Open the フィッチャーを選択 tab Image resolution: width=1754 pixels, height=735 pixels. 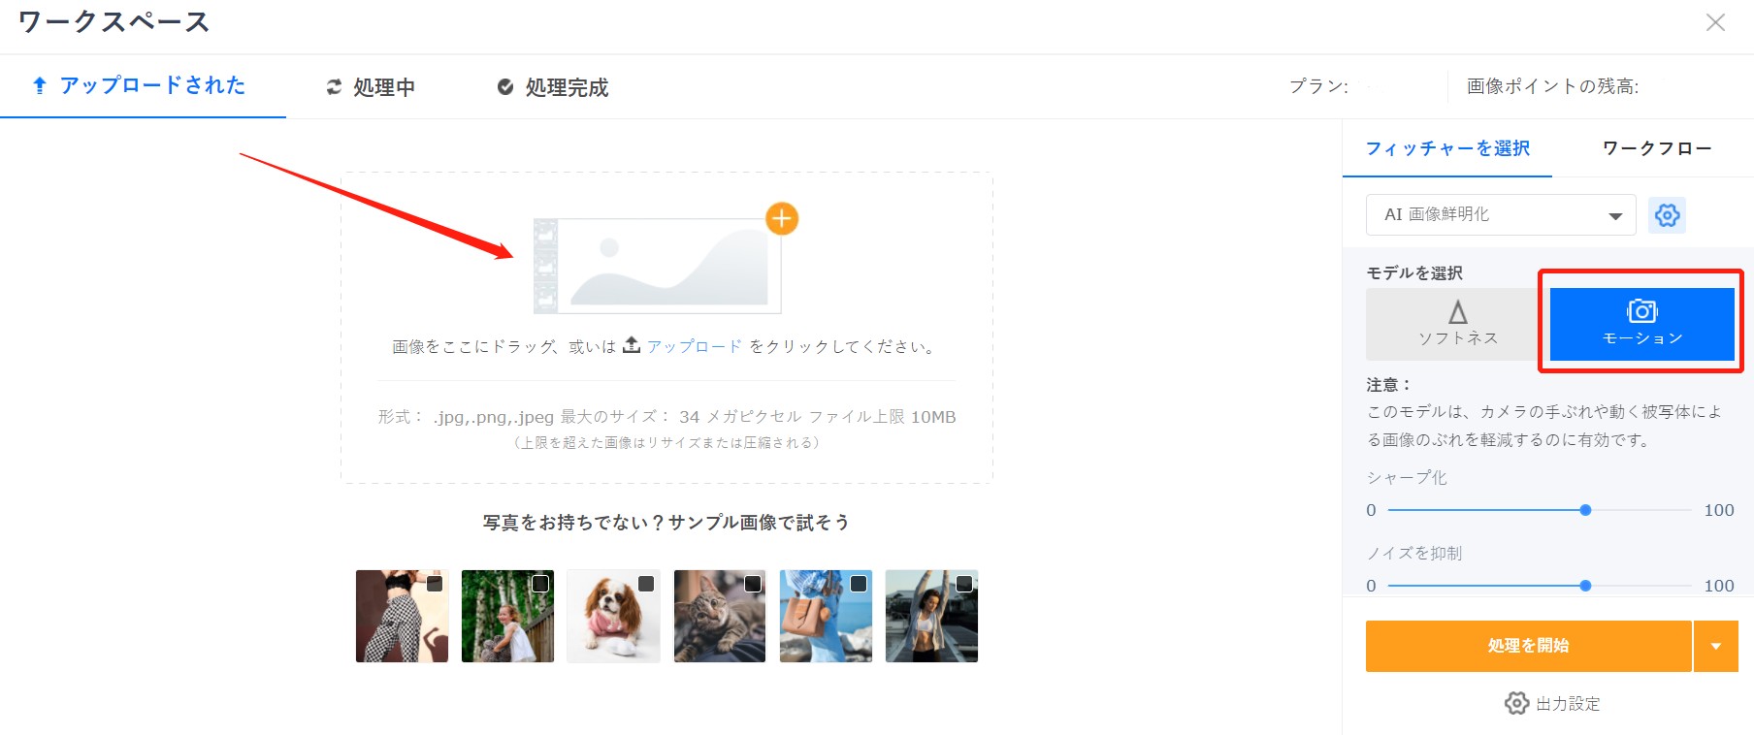pos(1447,148)
